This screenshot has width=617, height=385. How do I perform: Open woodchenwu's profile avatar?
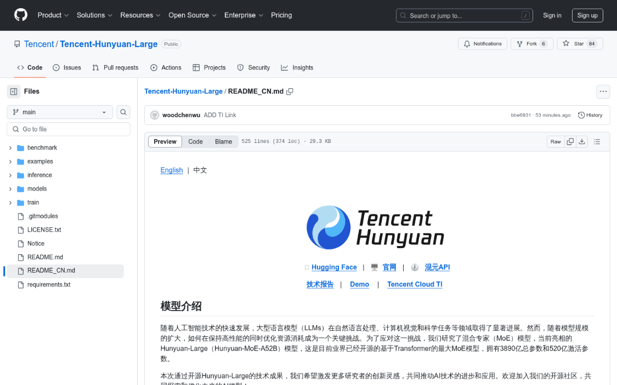click(154, 115)
